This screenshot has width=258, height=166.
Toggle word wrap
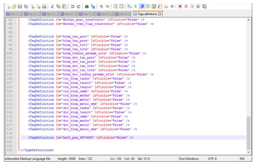tap(130, 6)
